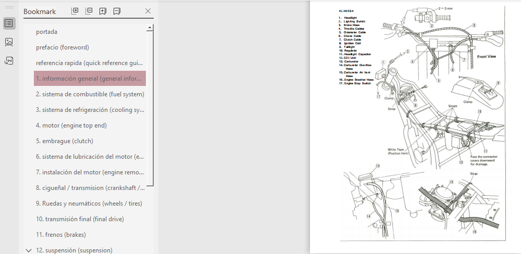Collapse the '12. suspensión' chevron

[x=29, y=250]
